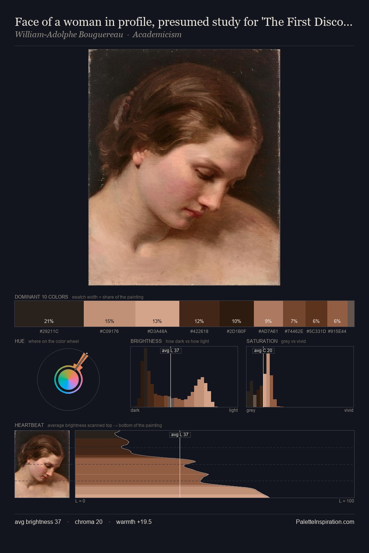Image resolution: width=369 pixels, height=553 pixels.
Task: Click the 'grey' axis label under Saturation
Action: tap(251, 410)
